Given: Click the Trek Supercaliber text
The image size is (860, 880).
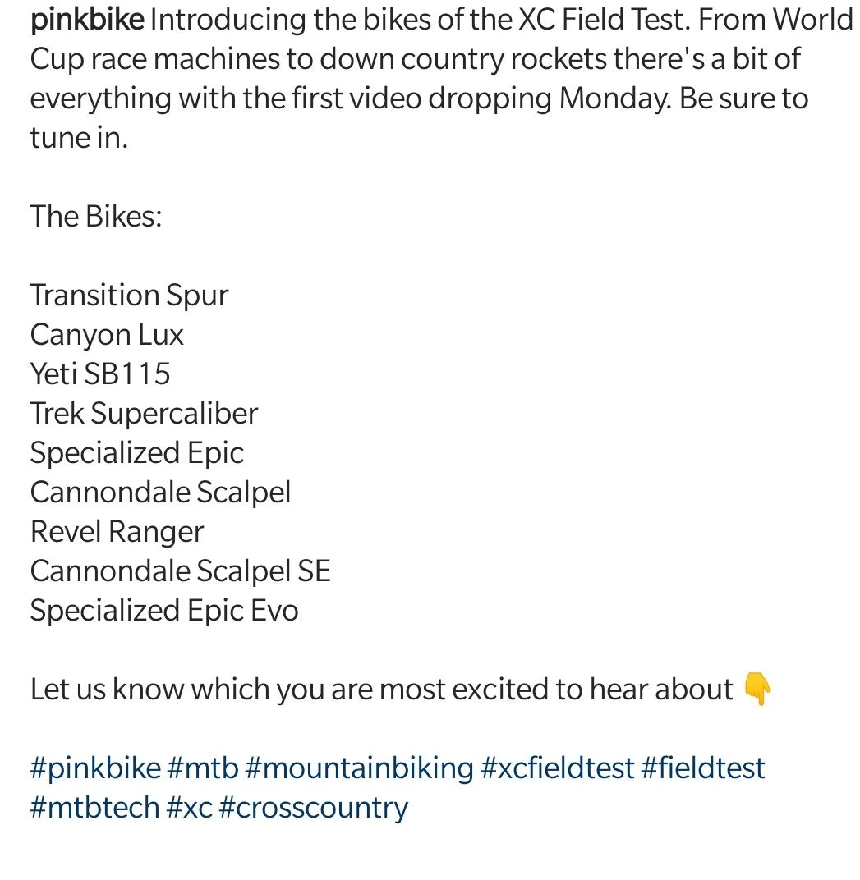Looking at the screenshot, I should pos(144,414).
